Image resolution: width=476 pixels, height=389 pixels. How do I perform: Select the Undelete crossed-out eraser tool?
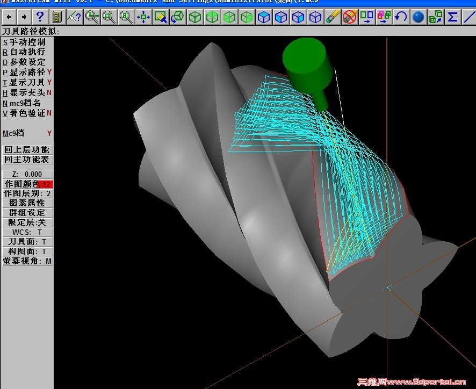click(350, 17)
